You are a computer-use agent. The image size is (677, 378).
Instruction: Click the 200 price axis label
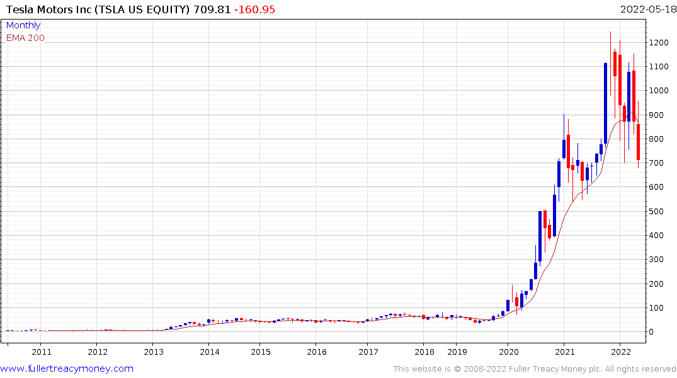coord(656,284)
